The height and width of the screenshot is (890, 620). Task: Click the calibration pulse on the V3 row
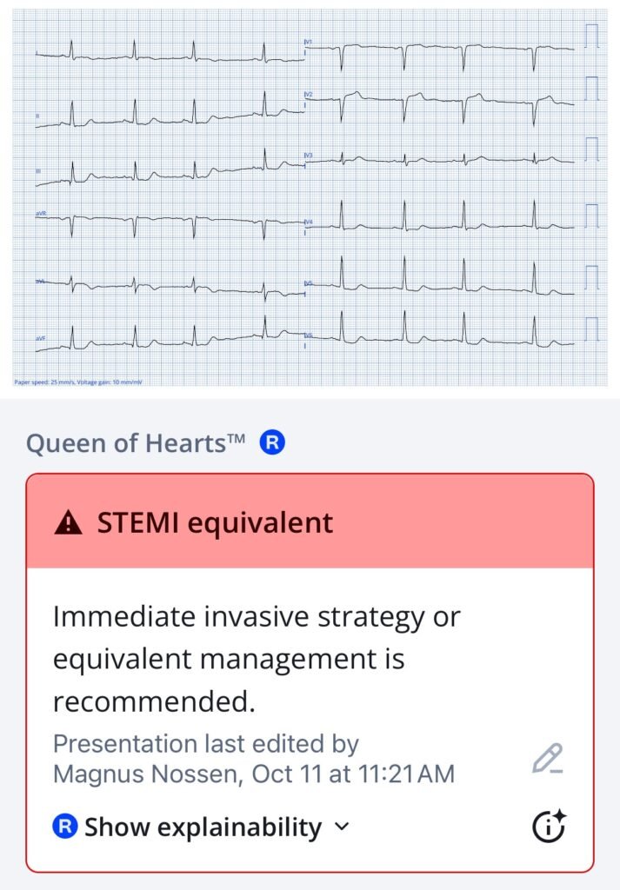pos(592,149)
